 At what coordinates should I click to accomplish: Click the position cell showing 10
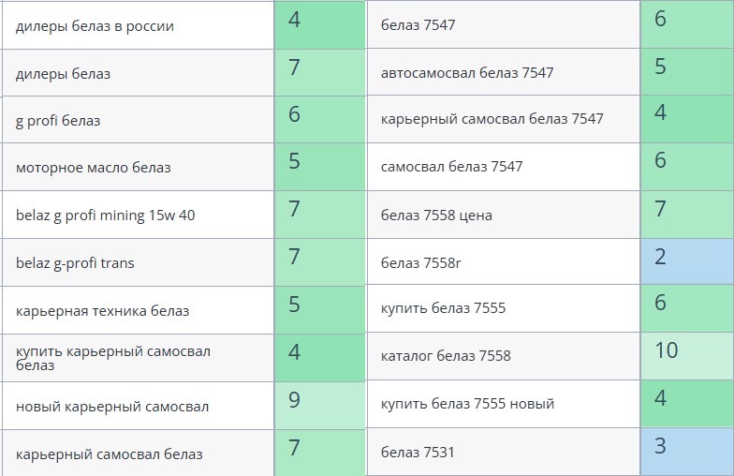point(686,356)
